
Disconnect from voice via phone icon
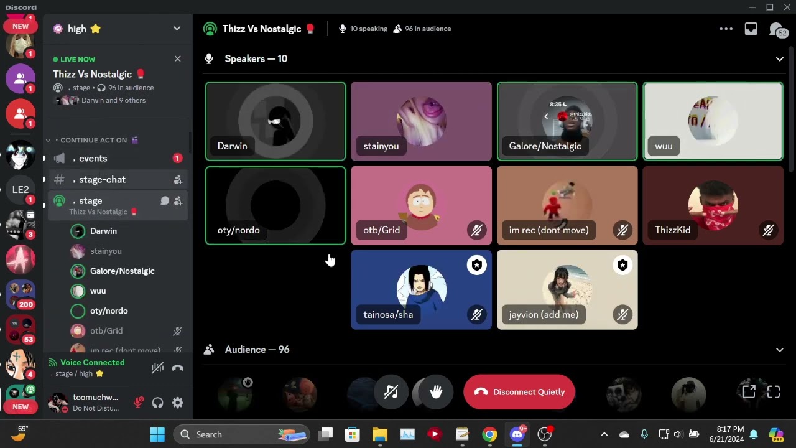pos(177,368)
